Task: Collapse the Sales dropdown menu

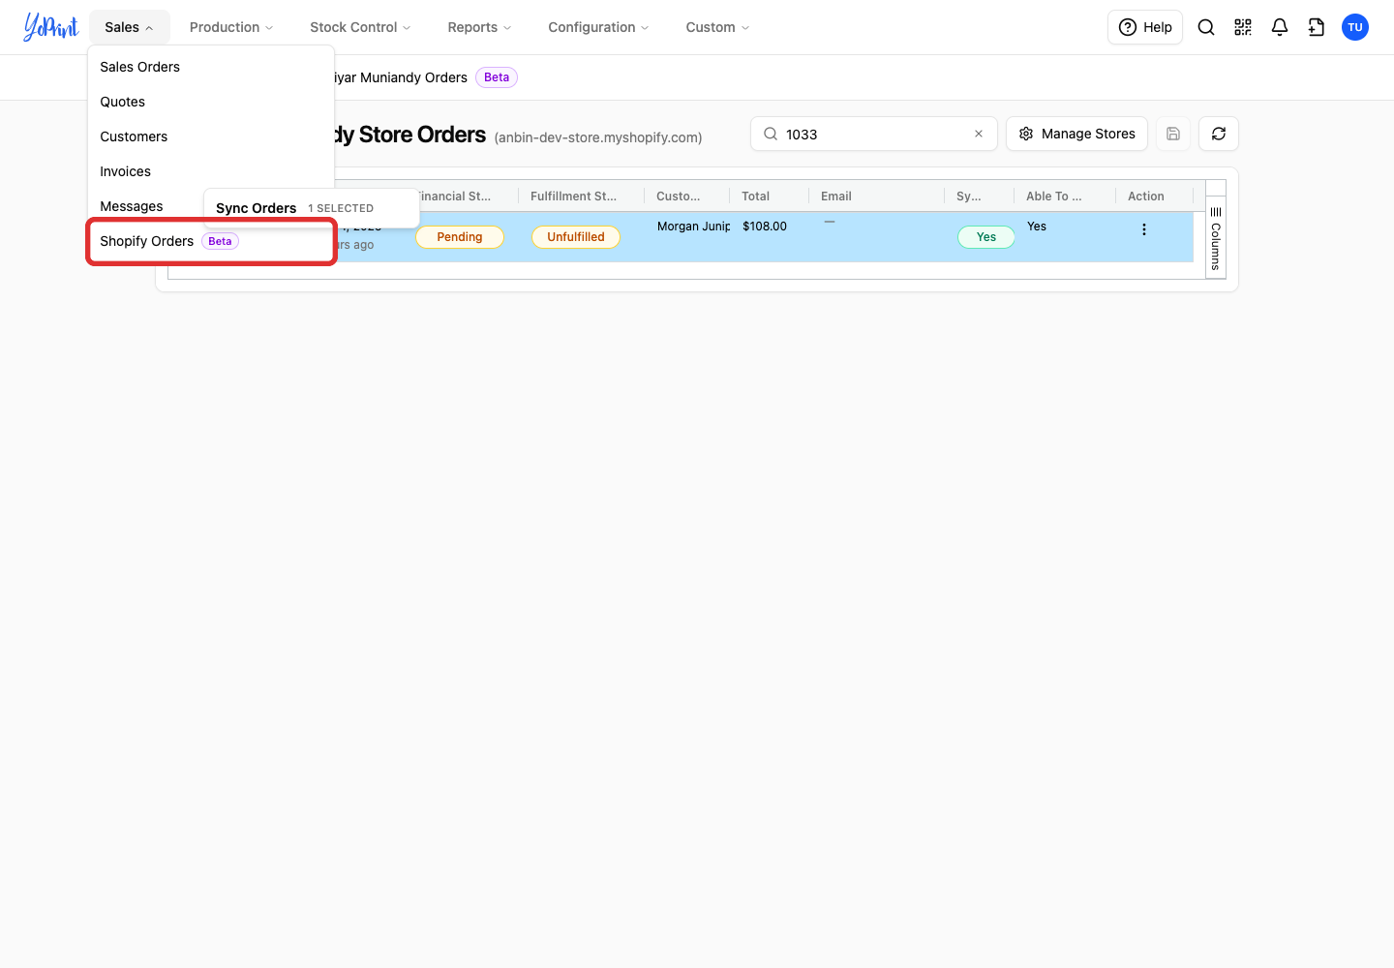Action: point(129,27)
